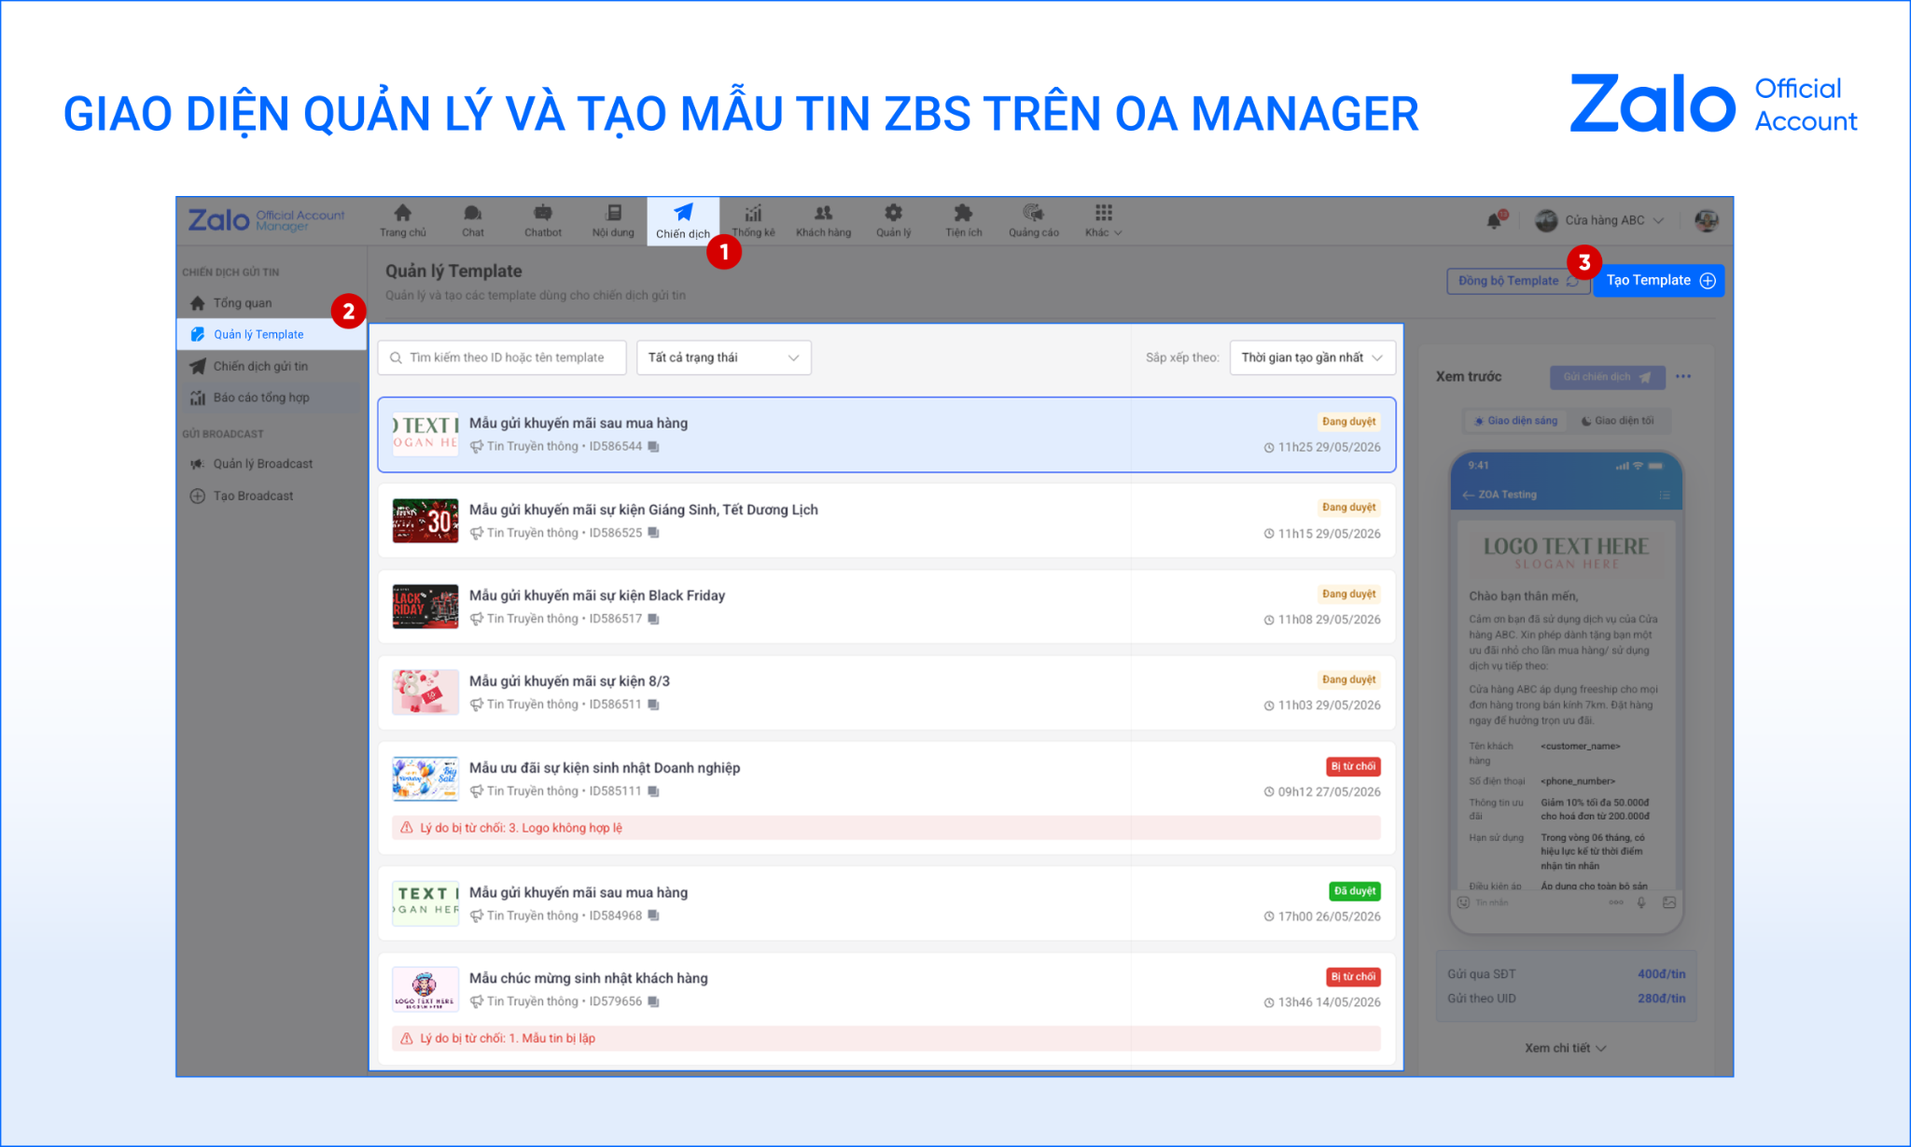Copy ID of template ID586544
The height and width of the screenshot is (1147, 1911).
click(653, 447)
